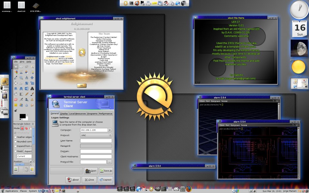Select the Heal tool

click(16, 105)
